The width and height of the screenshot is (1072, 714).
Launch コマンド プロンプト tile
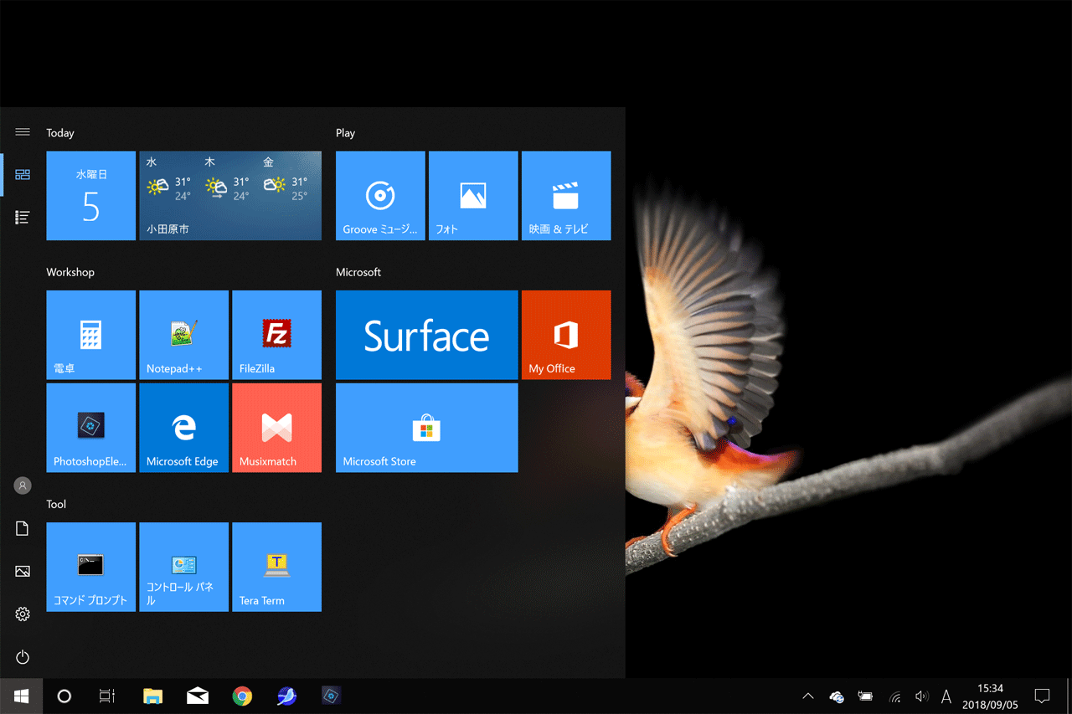90,567
